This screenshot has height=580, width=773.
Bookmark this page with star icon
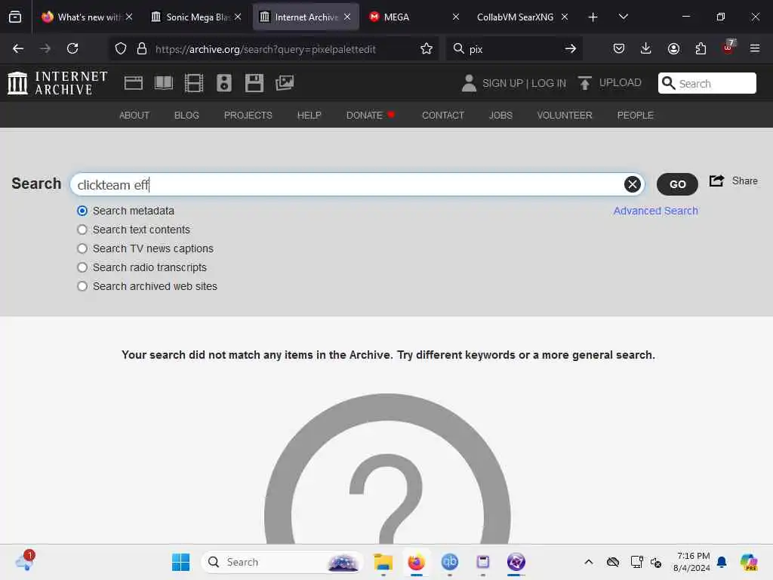427,48
